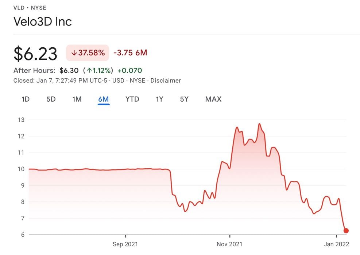Click the down arrow in percent badge
Viewport: 360px width, 255px height.
74,53
